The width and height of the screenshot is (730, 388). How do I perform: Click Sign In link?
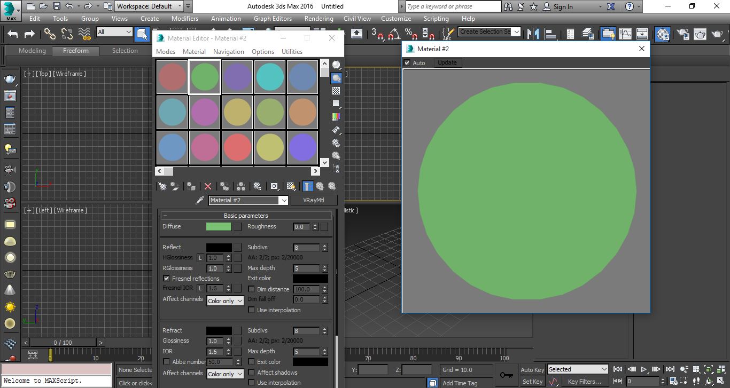click(563, 7)
